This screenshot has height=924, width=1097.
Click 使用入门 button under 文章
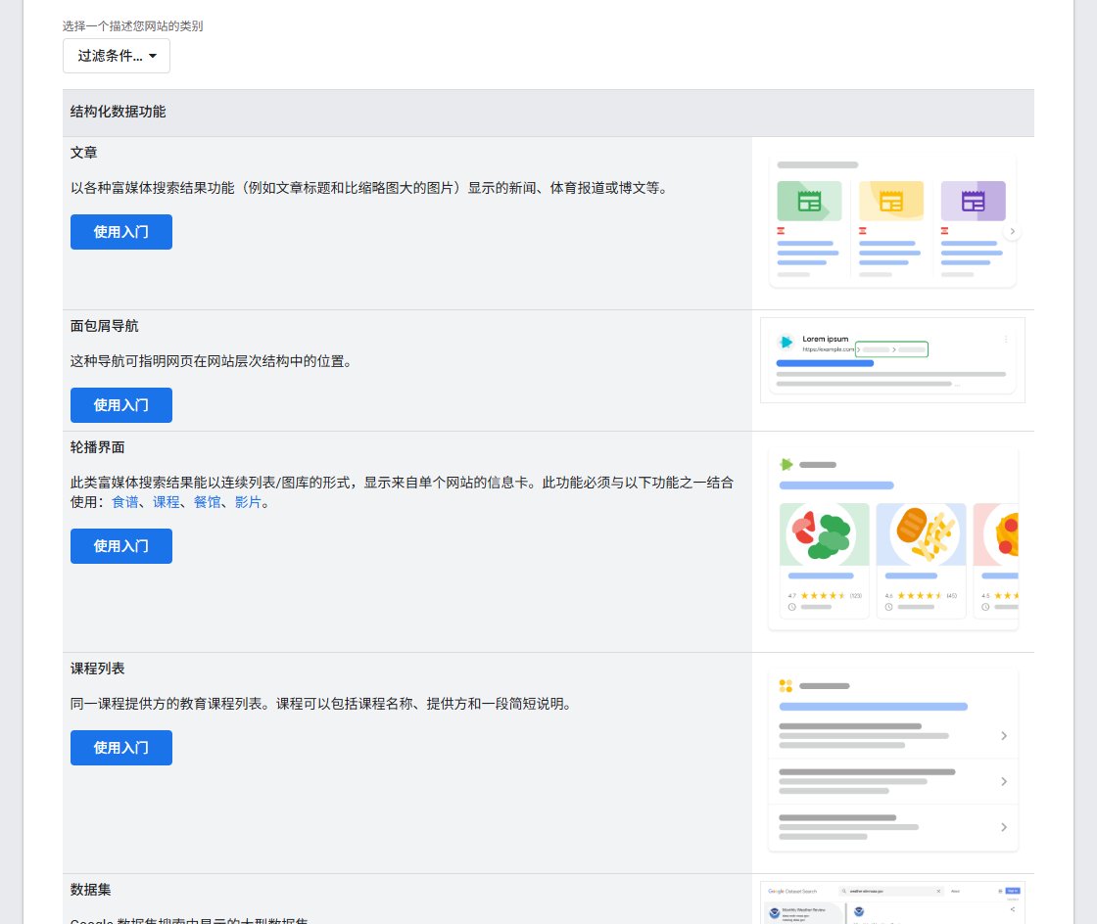(121, 232)
